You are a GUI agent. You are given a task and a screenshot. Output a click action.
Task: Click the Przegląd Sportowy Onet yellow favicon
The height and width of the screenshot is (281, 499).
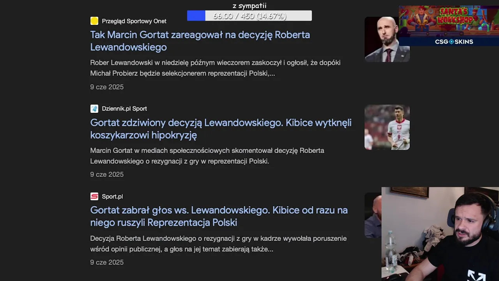pyautogui.click(x=94, y=21)
